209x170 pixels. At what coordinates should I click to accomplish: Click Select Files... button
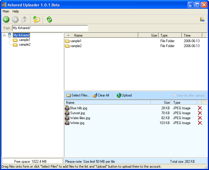[78, 95]
